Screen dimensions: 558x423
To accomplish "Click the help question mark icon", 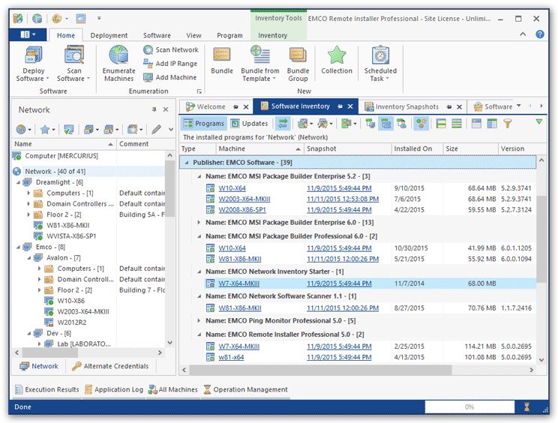I will [539, 34].
